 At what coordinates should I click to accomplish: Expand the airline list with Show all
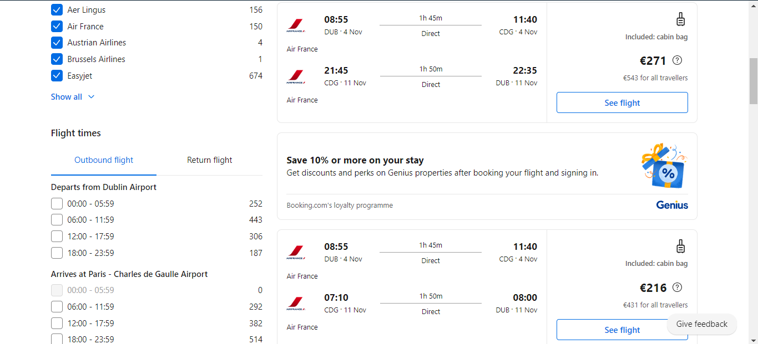tap(73, 97)
